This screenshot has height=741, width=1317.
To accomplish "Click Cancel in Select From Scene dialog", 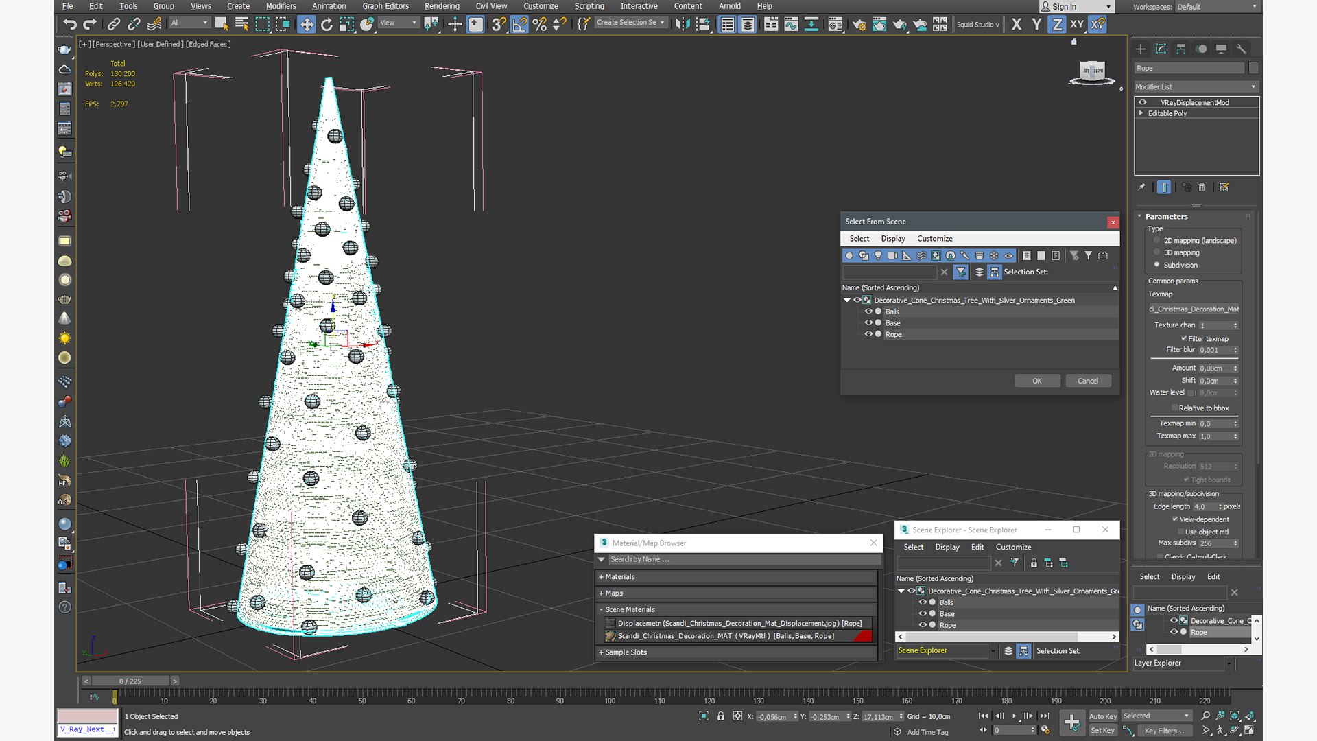I will (x=1088, y=381).
